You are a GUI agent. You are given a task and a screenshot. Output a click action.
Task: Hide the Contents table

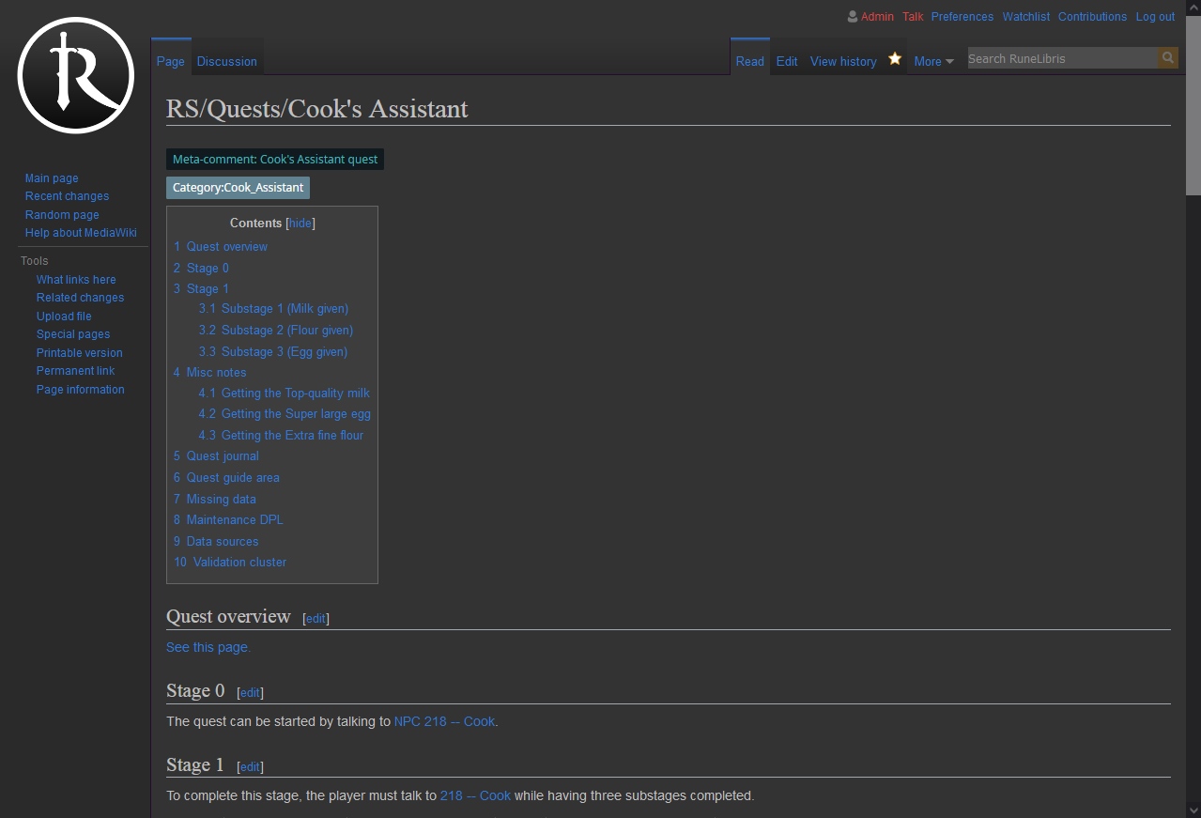click(x=300, y=224)
